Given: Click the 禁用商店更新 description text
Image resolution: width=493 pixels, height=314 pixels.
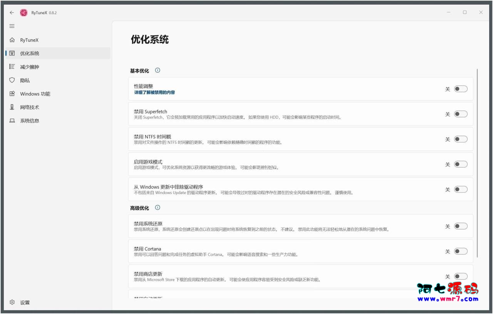Looking at the screenshot, I should tap(227, 280).
